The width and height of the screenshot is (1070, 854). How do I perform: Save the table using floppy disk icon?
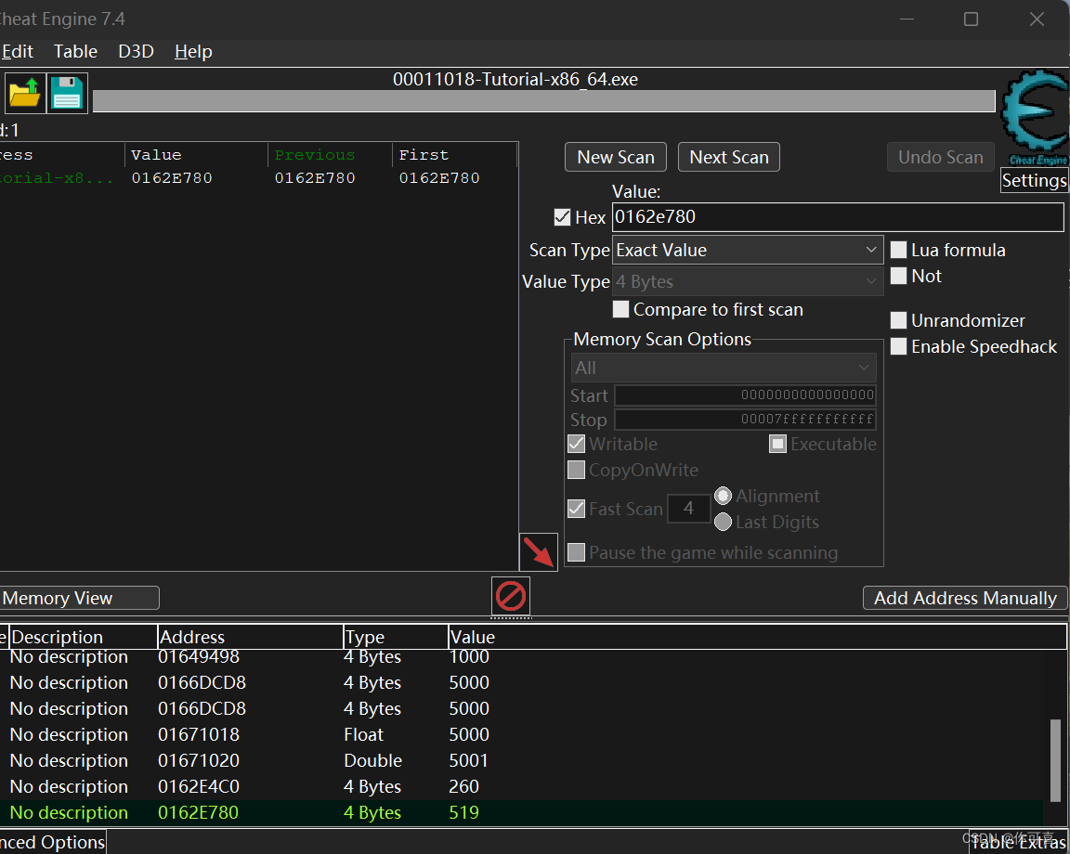(x=67, y=93)
